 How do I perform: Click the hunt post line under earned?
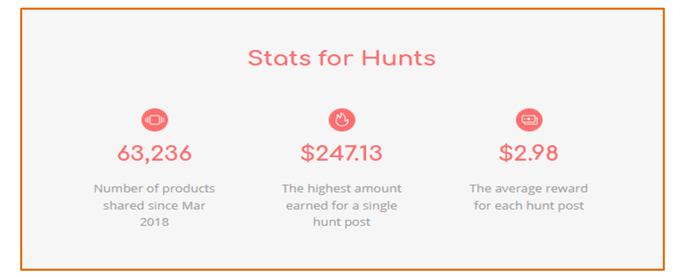click(x=342, y=222)
